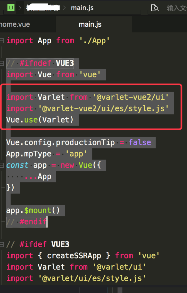The image size is (187, 293).
Task: Focus the file search input box
Action: [x=176, y=8]
